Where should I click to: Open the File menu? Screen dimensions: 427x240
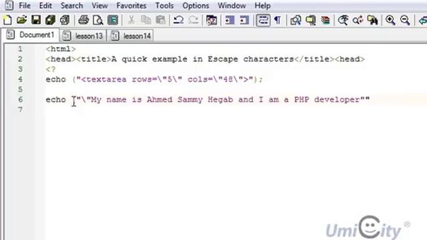tap(25, 5)
